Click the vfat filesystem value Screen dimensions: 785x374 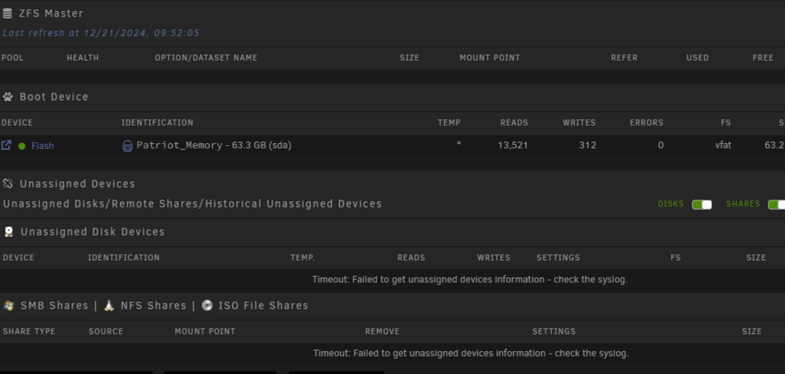click(723, 145)
